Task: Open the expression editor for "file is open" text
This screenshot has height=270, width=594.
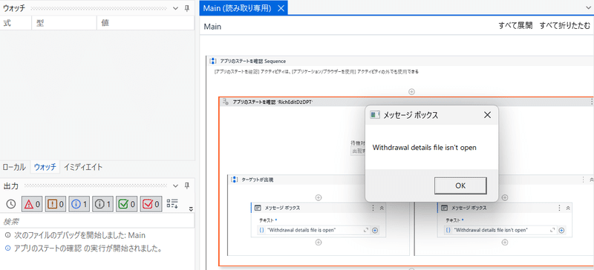Action: tap(366, 230)
